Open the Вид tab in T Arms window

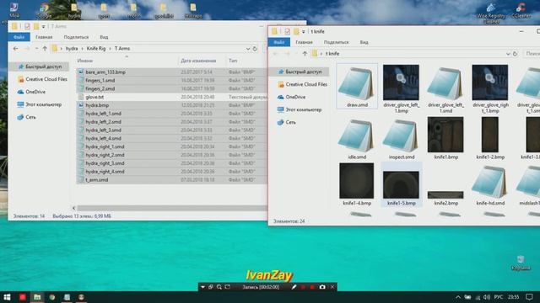pos(104,37)
